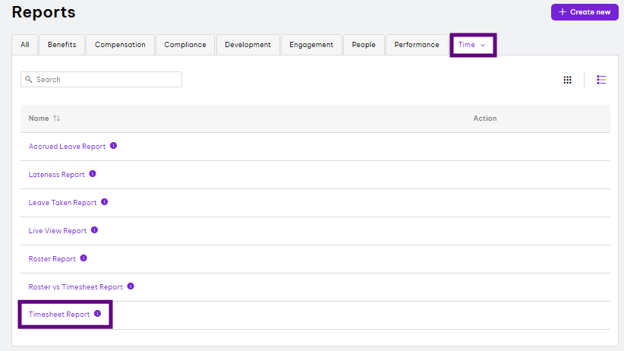Open the Roster vs Timesheet Report
624x351 pixels.
[75, 287]
